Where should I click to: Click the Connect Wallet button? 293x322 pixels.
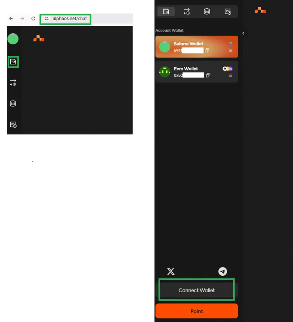196,290
